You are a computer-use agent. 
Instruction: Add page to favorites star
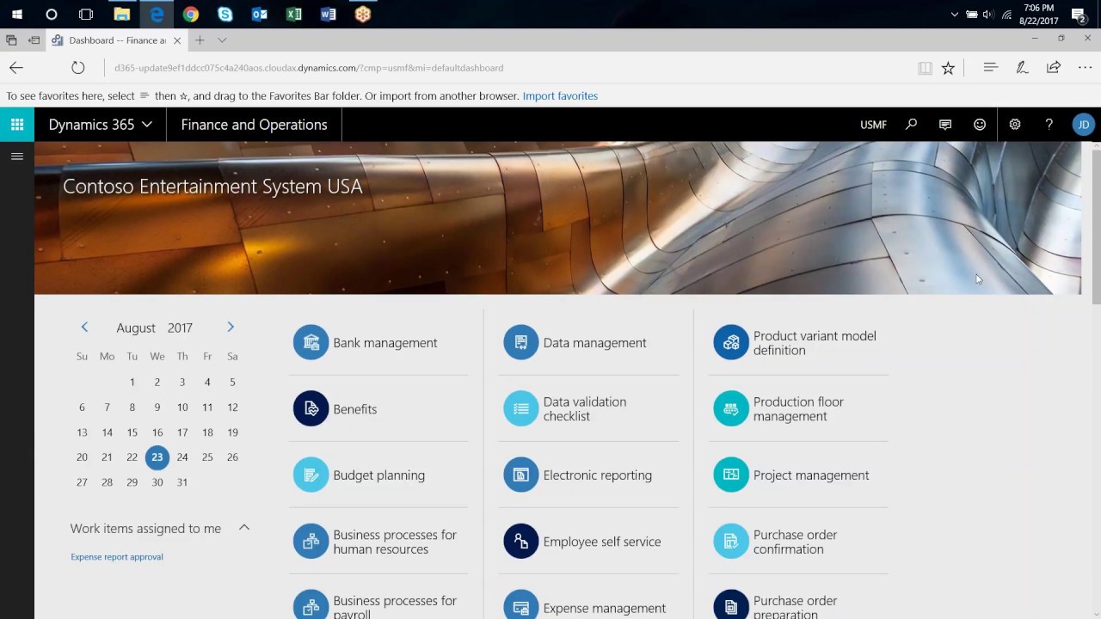(948, 68)
